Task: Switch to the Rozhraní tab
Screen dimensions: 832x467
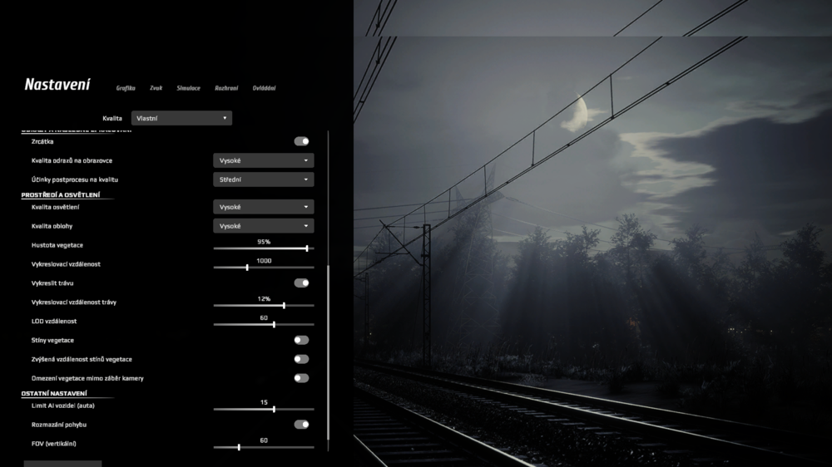Action: pyautogui.click(x=226, y=88)
